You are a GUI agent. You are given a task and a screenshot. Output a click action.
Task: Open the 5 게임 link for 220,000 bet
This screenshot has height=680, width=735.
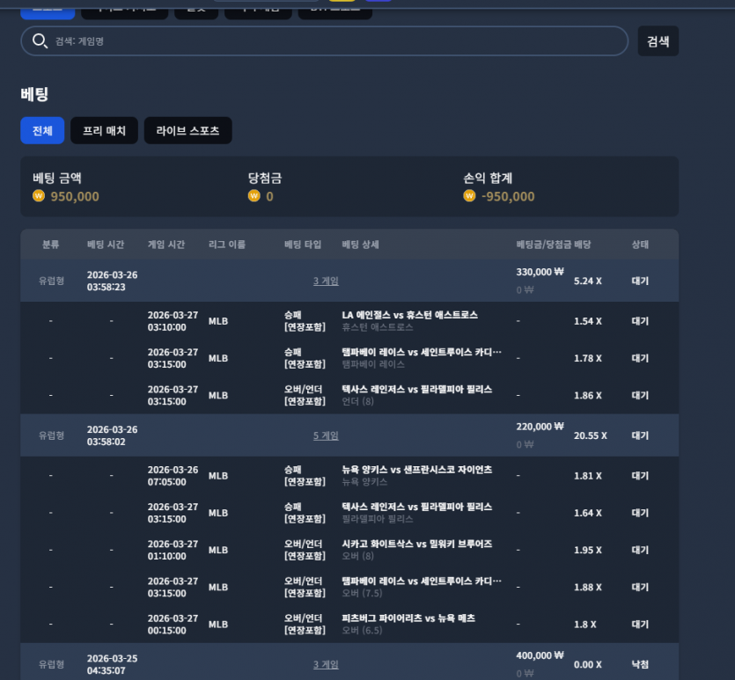click(x=326, y=435)
